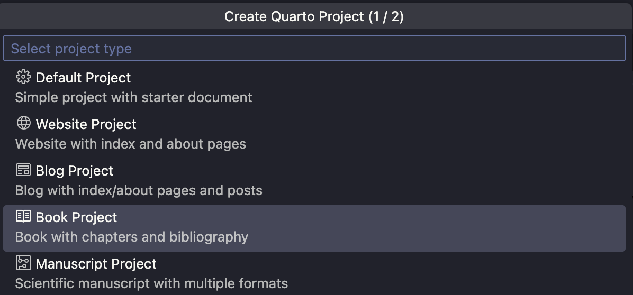Click the gear icon beside Default Project
Screen dimensions: 633x295
[23, 77]
